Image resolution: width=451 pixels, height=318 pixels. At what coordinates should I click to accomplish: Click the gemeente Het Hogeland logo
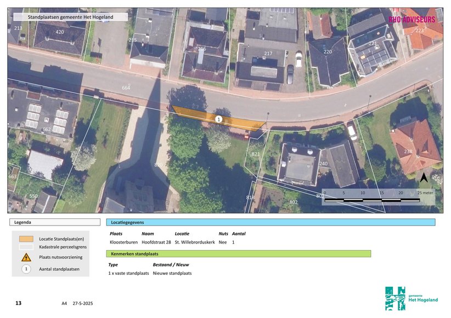[411, 298]
